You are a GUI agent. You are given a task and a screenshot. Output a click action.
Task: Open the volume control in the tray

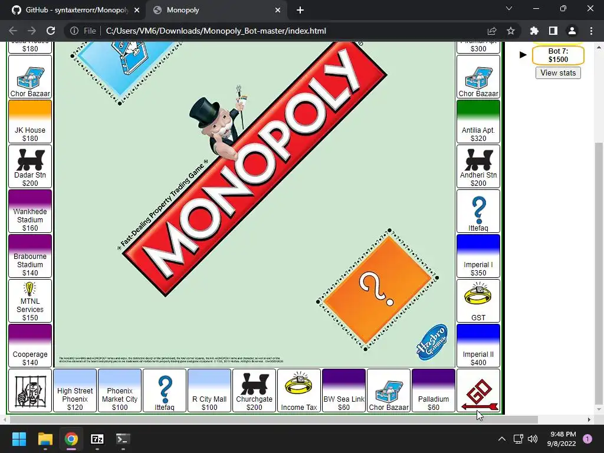(533, 439)
